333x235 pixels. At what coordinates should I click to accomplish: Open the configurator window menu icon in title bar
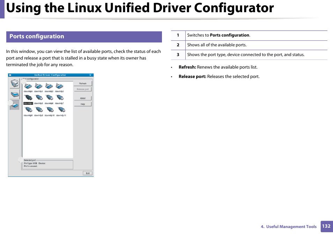coord(10,75)
